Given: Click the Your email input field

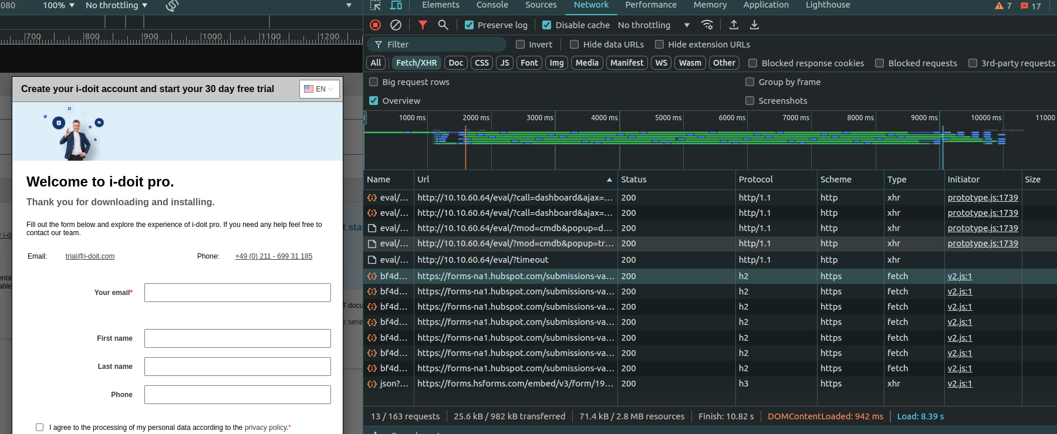Looking at the screenshot, I should point(238,293).
